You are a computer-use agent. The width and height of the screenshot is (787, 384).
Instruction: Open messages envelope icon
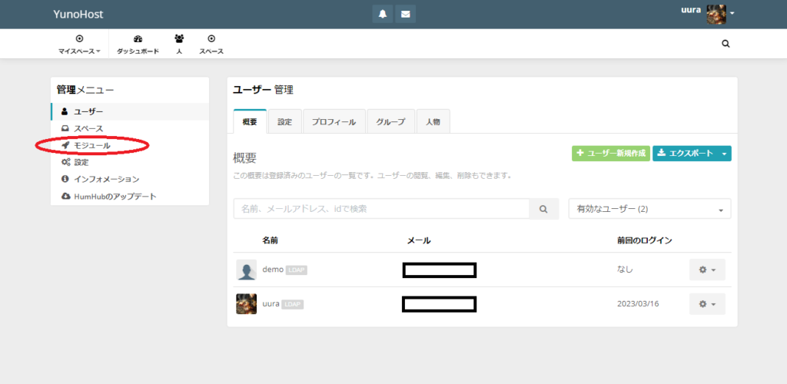406,14
